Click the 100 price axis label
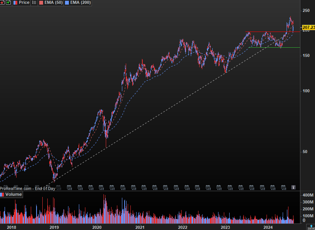Viewport: 315px width, 230px height. point(306,91)
